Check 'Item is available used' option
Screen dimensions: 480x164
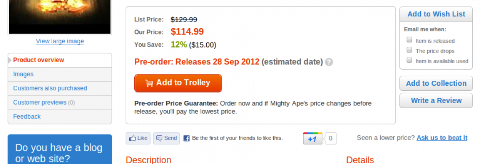click(x=409, y=60)
